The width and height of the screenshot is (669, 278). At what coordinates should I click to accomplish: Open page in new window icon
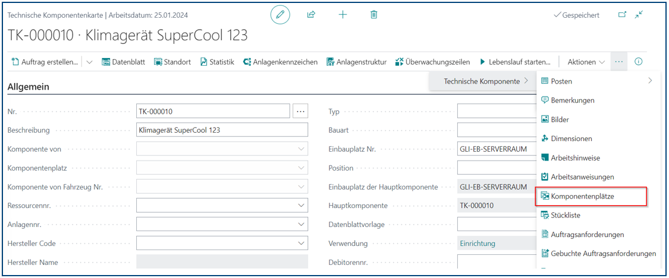(x=622, y=15)
